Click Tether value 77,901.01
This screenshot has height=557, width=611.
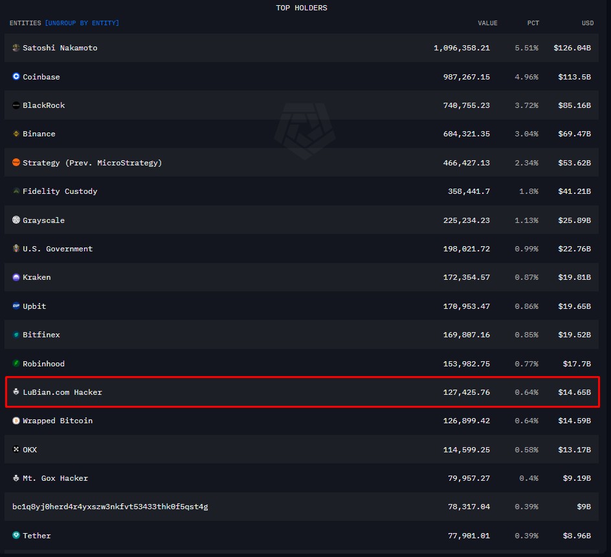point(469,536)
